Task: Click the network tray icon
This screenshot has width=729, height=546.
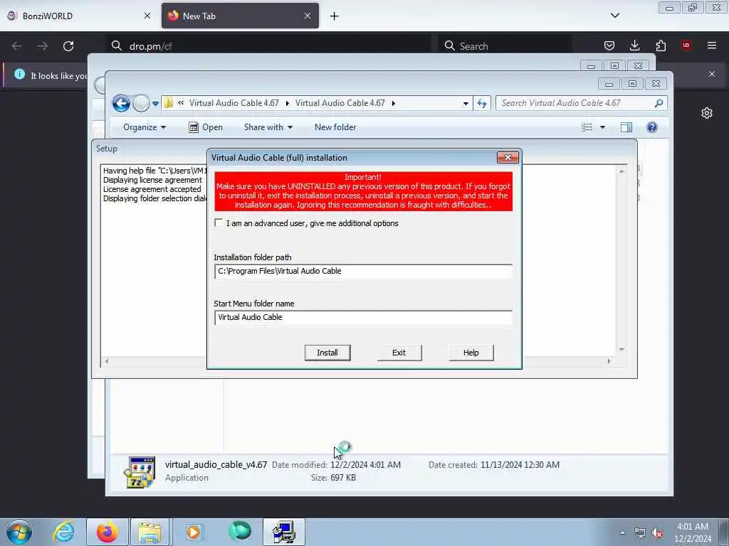Action: (x=640, y=533)
